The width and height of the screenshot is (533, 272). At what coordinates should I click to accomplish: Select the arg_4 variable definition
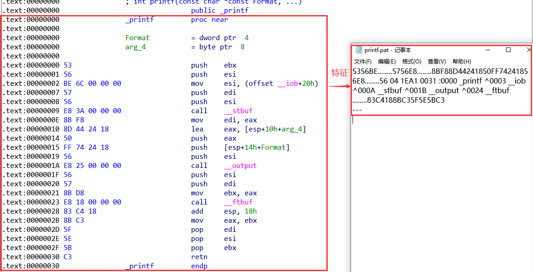[135, 47]
